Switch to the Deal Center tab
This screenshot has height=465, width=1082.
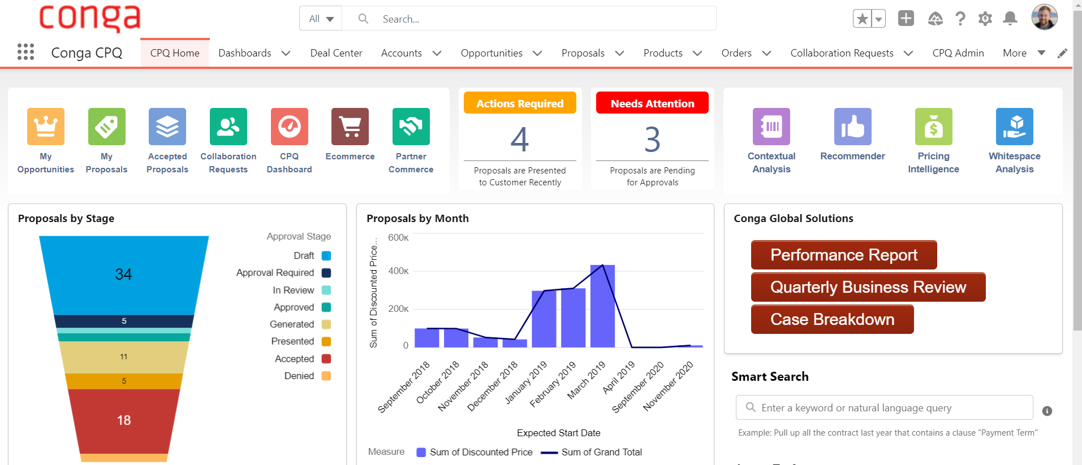tap(336, 53)
